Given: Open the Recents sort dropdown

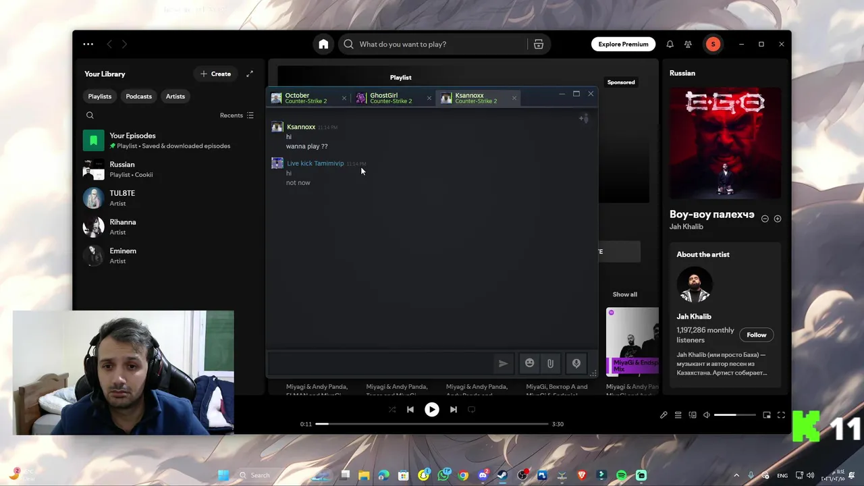Looking at the screenshot, I should (237, 115).
